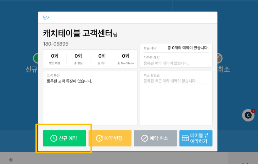Click the customer name 캐치테이블 고객센터
Screen dimensions: 258x164
click(x=78, y=33)
